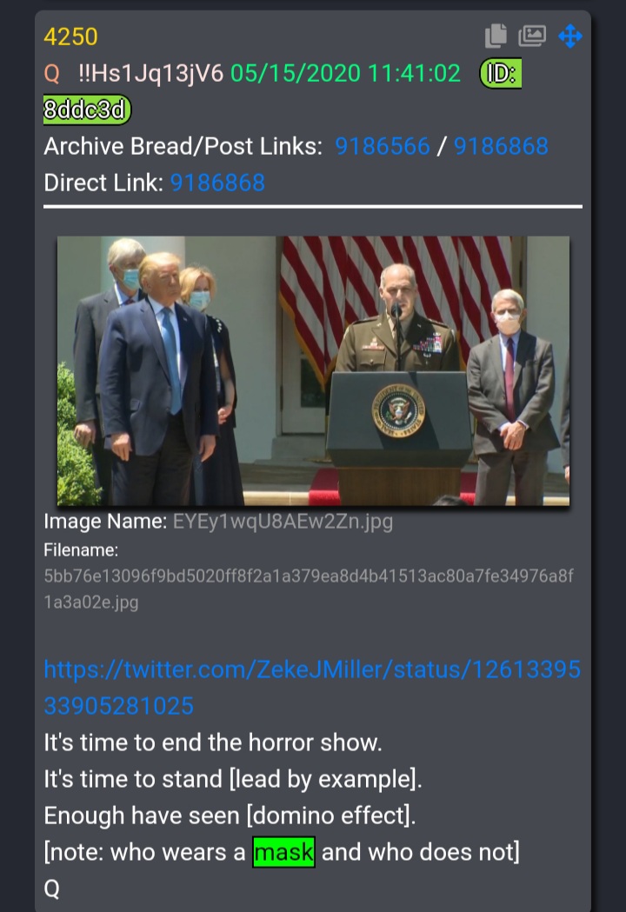Open archive post link 9186868
Viewport: 626px width, 912px height.
tap(501, 146)
